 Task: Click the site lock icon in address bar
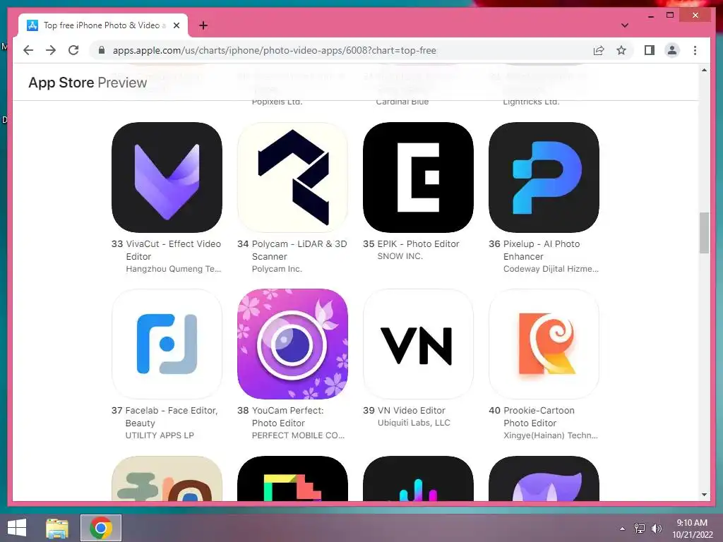point(102,50)
